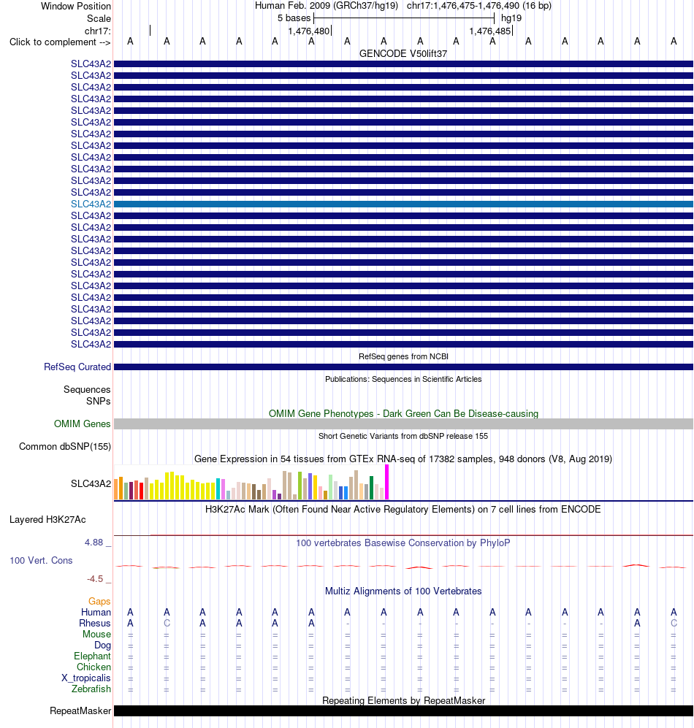Select the RefSeq Curated gene bar
This screenshot has height=728, width=694.
coord(403,367)
